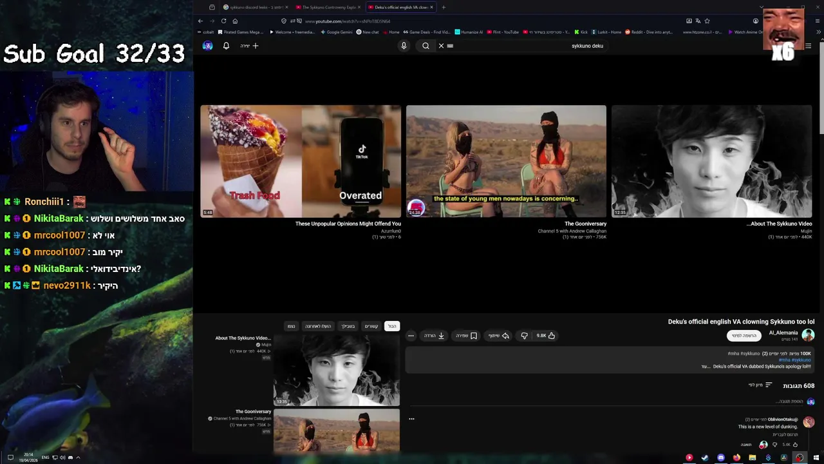This screenshot has width=824, height=464.
Task: Click the Steam icon in the taskbar
Action: pyautogui.click(x=705, y=458)
